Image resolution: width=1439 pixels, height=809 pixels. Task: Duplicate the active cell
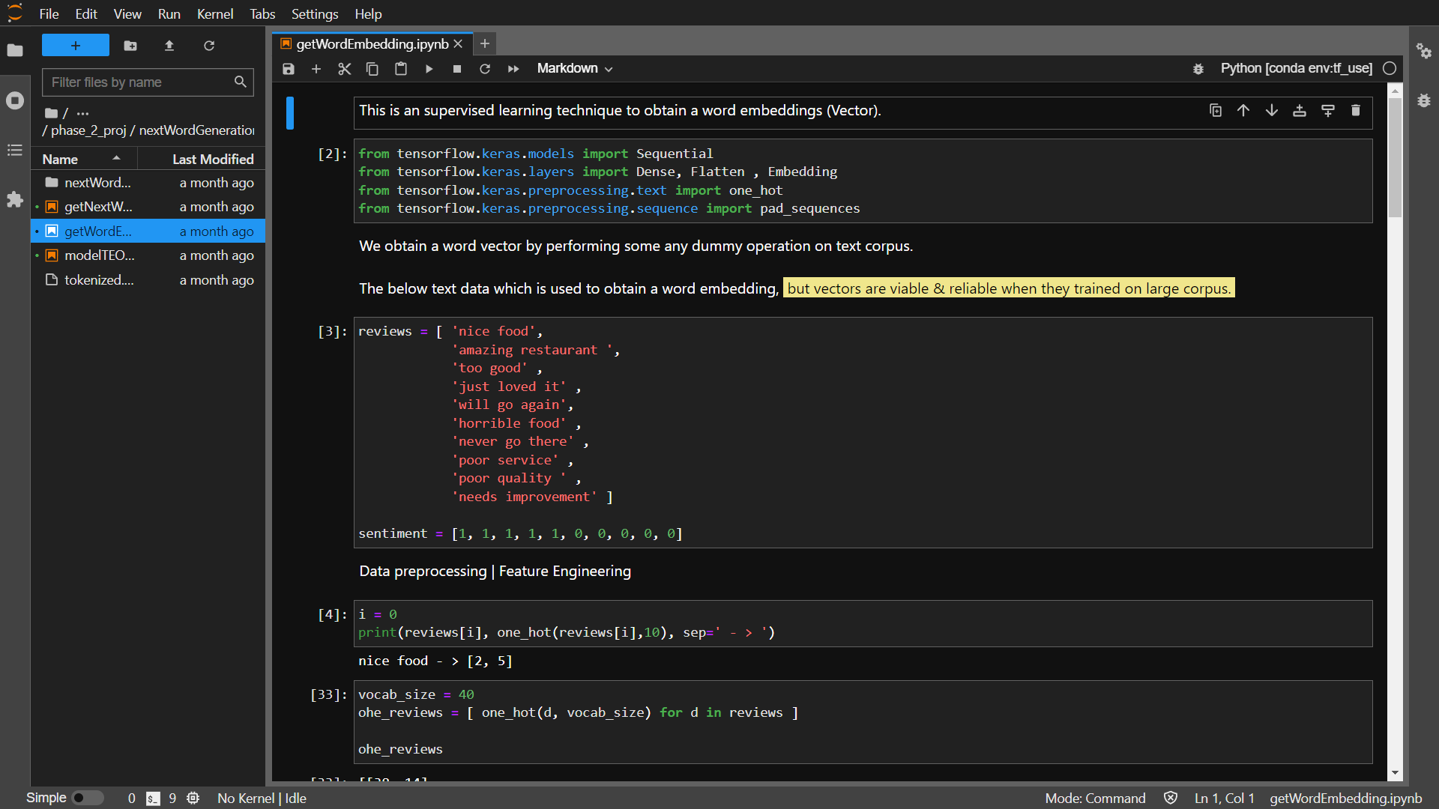point(1216,110)
